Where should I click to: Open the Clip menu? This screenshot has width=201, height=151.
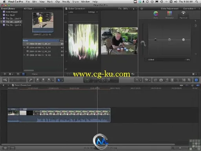click(57, 2)
